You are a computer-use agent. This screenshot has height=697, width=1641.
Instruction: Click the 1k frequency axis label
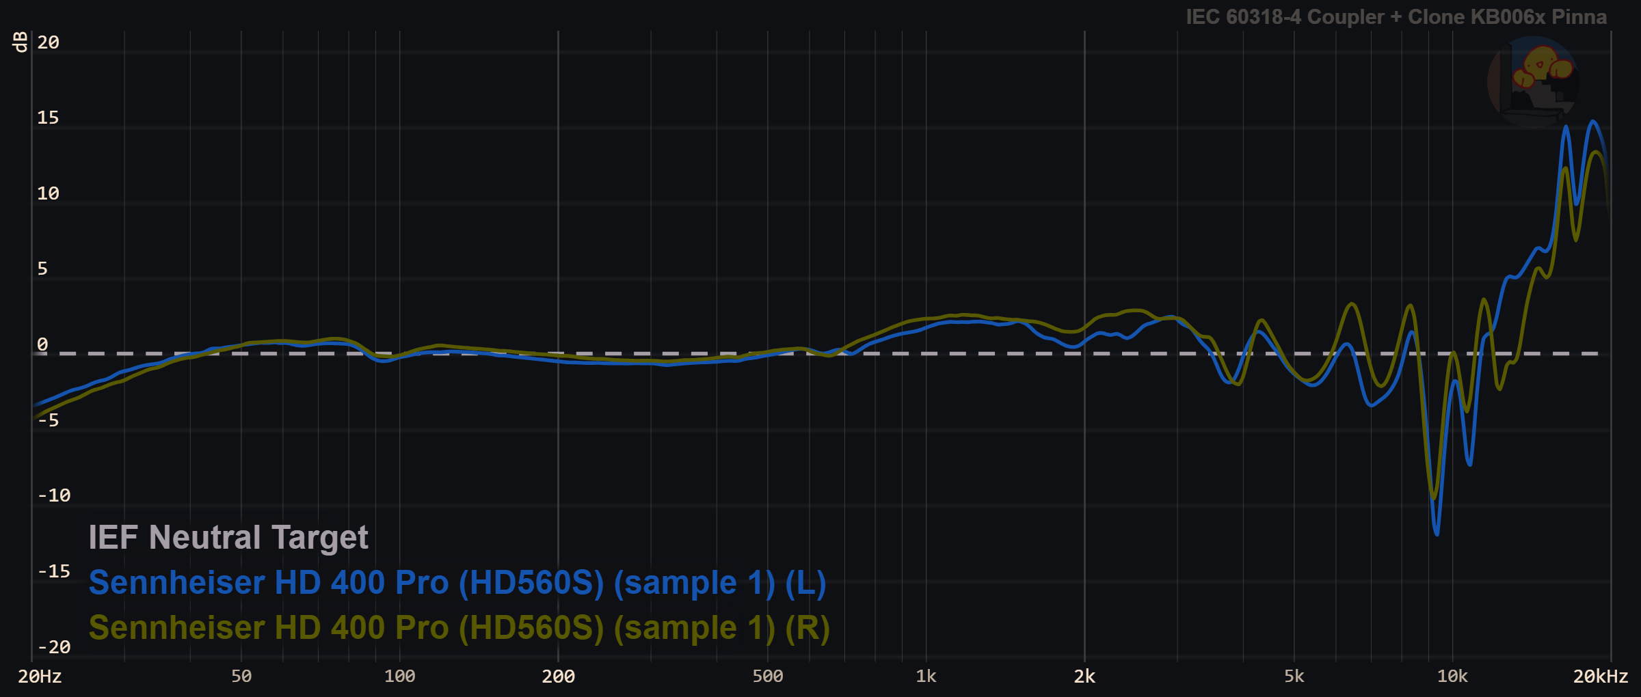926,676
